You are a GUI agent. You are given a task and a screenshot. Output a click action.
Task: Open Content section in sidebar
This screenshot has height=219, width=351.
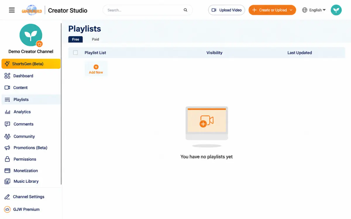point(31,87)
